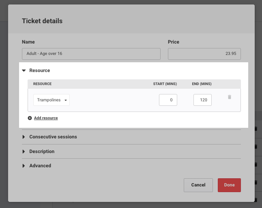Click the END (MINS) column header
The height and width of the screenshot is (208, 262).
pos(202,84)
